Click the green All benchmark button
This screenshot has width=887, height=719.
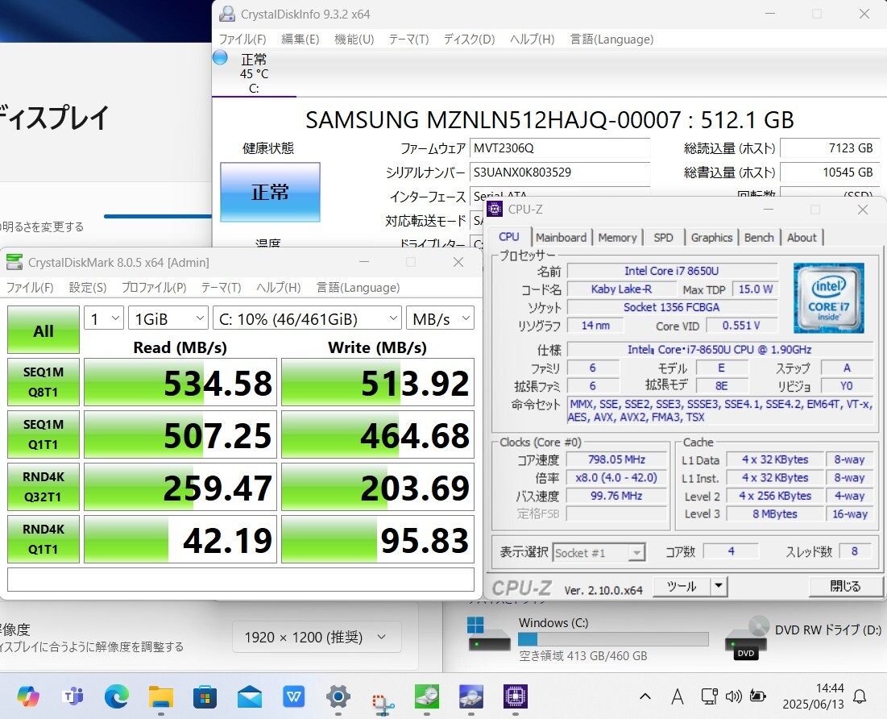tap(44, 330)
